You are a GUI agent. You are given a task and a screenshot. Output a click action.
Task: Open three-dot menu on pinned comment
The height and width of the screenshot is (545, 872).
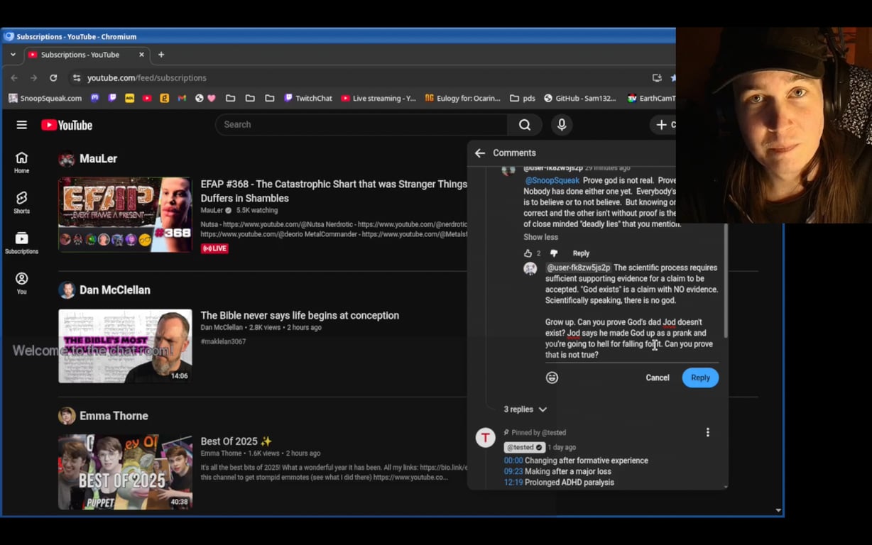coord(707,432)
